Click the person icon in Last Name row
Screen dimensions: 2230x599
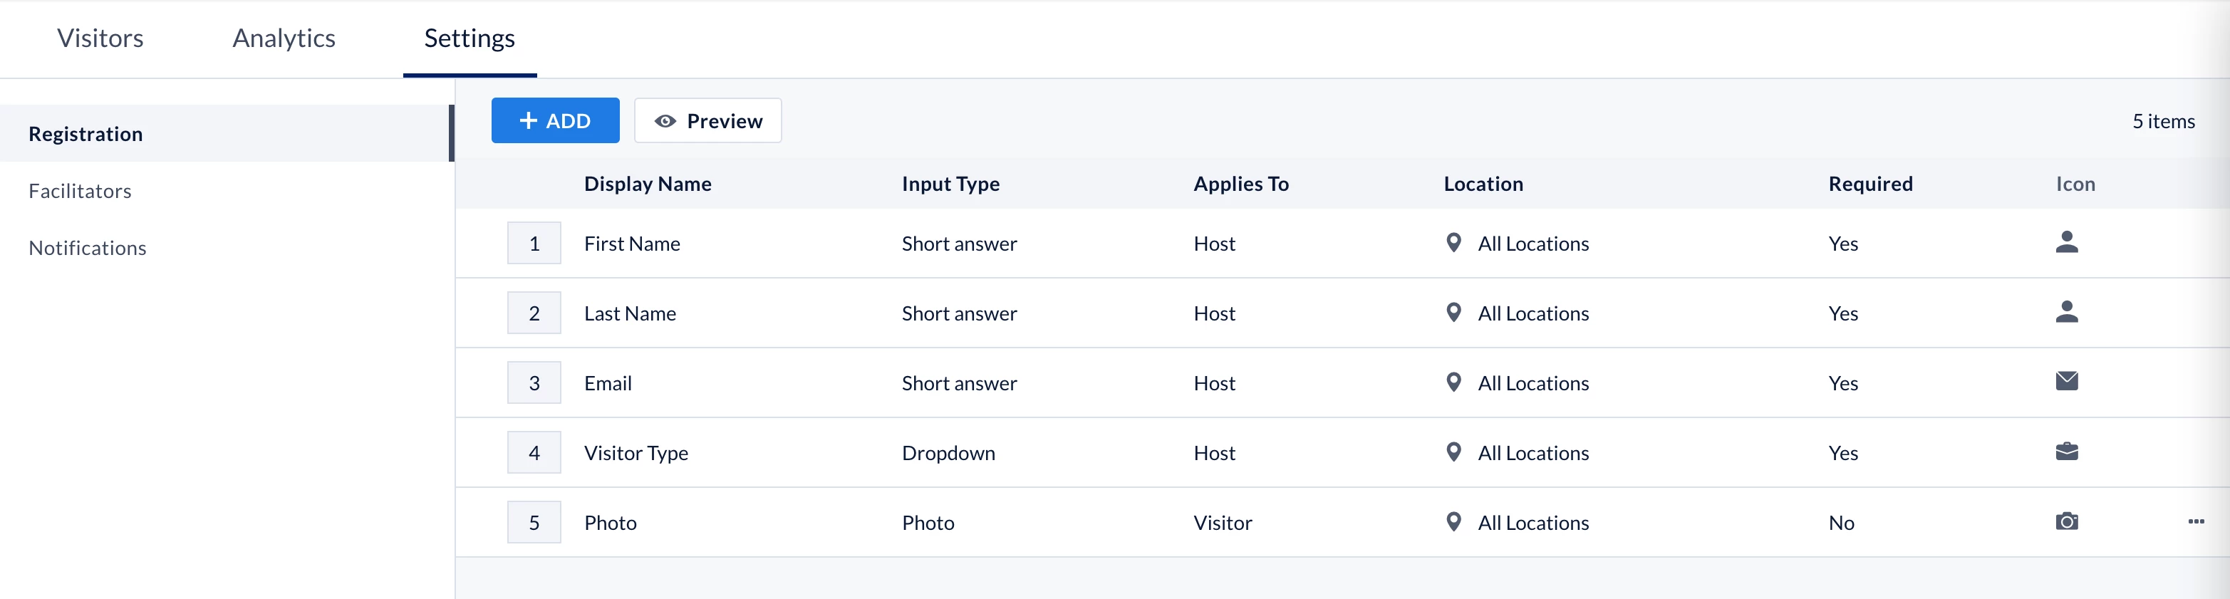pos(2066,312)
